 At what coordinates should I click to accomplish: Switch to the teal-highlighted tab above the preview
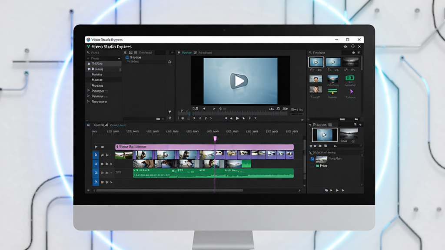(x=186, y=53)
